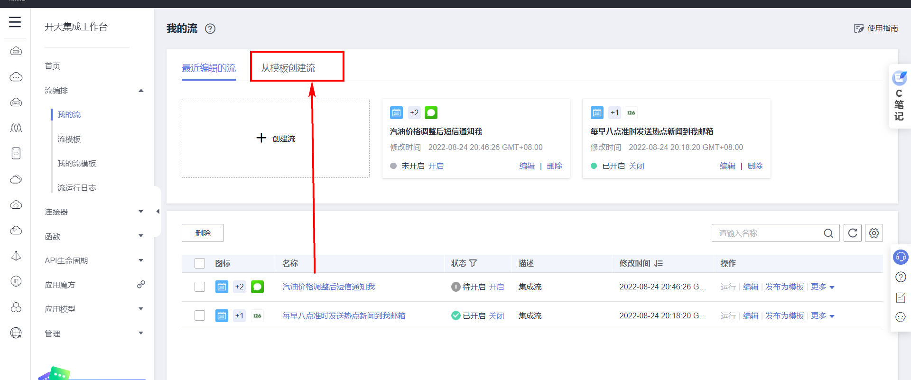Open 汽油价格调整后短信通知我 flow name link
Image resolution: width=911 pixels, height=380 pixels.
pyautogui.click(x=328, y=287)
